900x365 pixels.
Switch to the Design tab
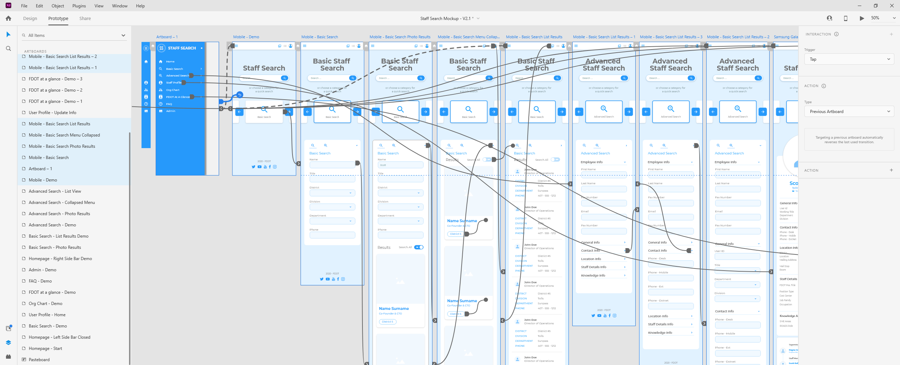pos(30,18)
